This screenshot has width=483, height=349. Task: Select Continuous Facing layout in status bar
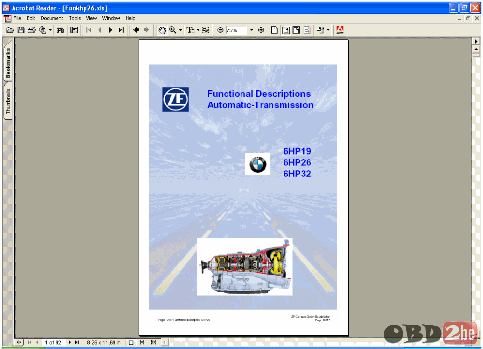pos(153,343)
